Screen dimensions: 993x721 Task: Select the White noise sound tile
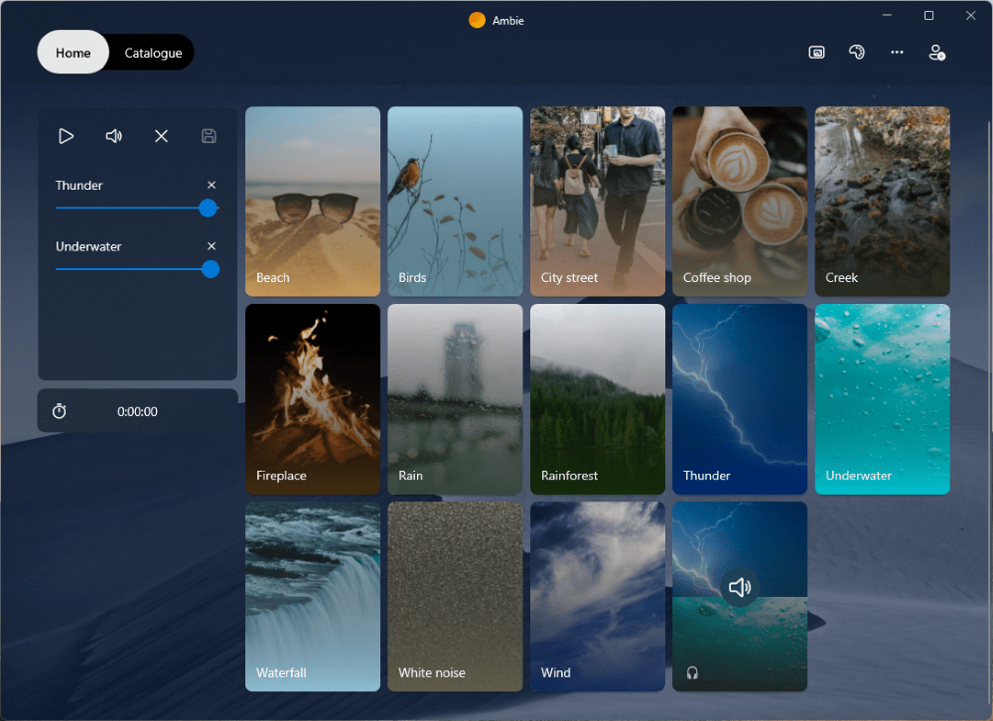(x=456, y=597)
